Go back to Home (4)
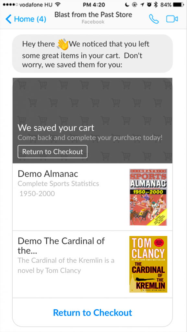 26,19
